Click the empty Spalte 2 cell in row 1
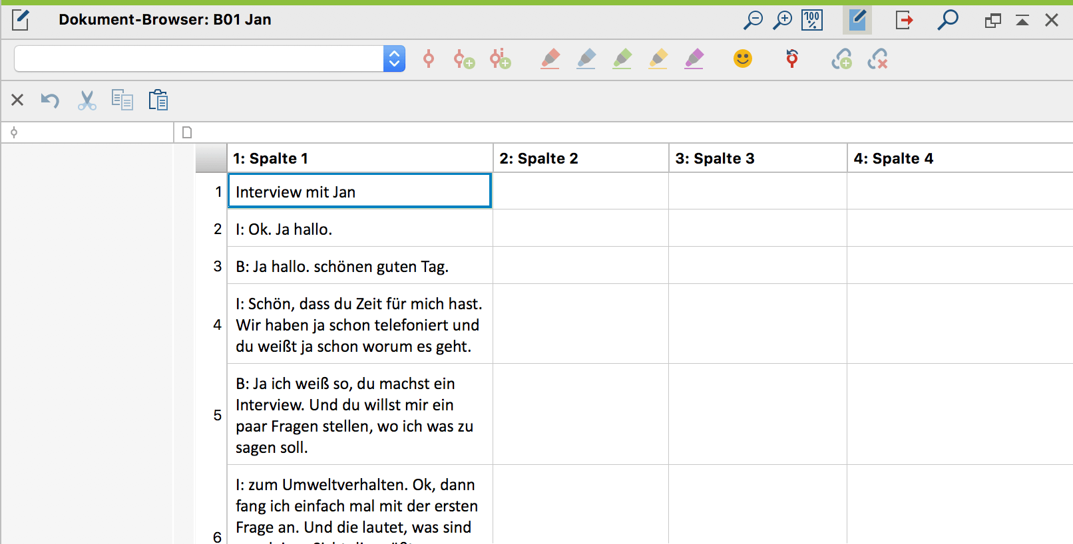This screenshot has width=1073, height=544. 581,192
